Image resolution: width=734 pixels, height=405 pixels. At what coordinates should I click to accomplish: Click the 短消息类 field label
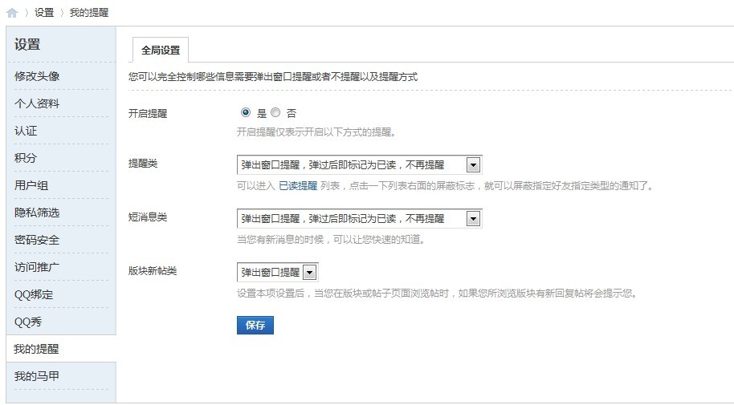tap(148, 217)
